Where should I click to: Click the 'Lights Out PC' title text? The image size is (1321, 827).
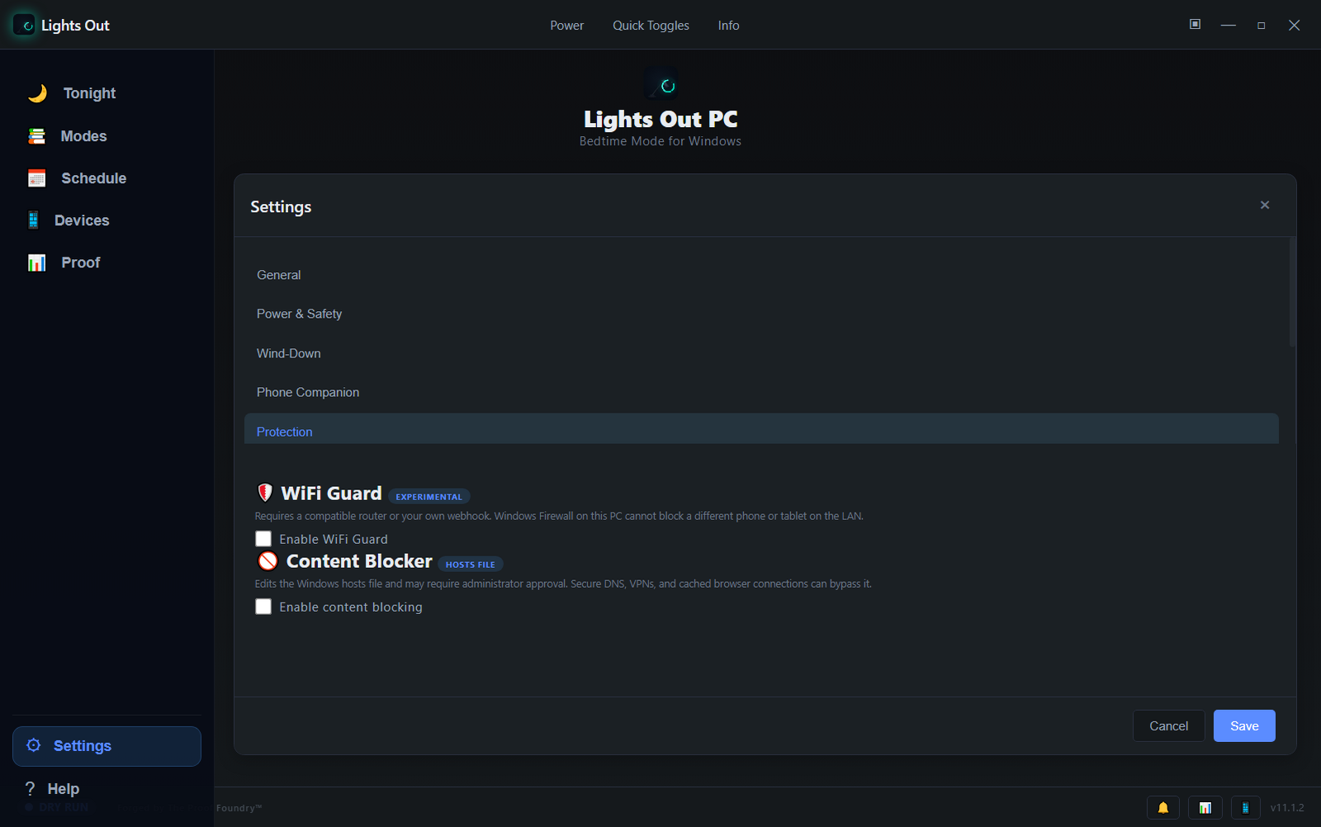coord(660,120)
